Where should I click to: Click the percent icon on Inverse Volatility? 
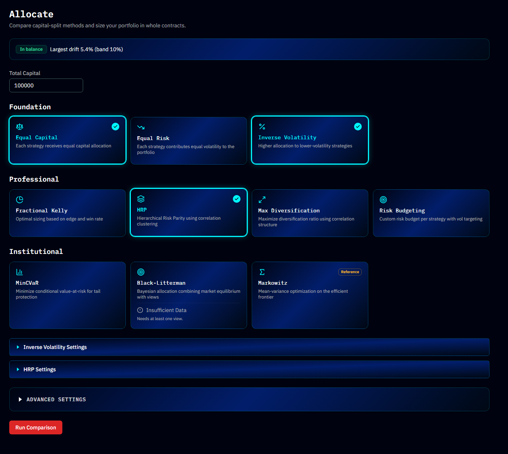click(x=262, y=127)
